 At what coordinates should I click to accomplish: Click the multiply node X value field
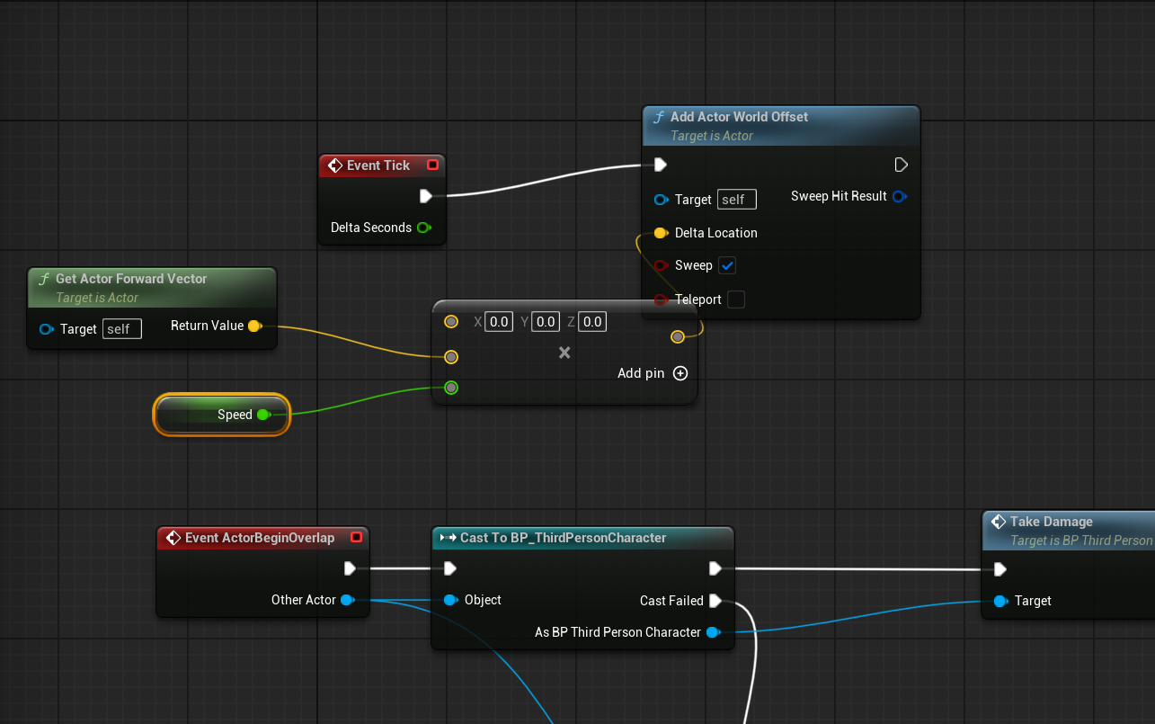[499, 321]
